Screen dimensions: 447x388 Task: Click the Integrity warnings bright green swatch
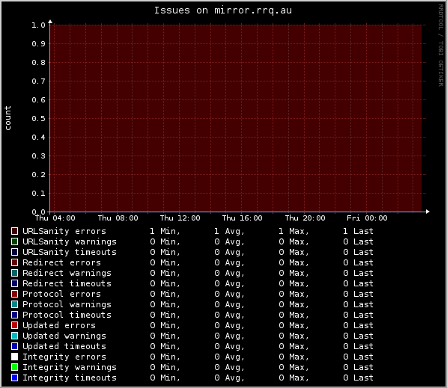coord(14,367)
